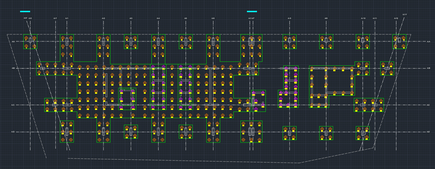435x169 pixels.
Task: Click the A/B row label on right side
Action: 428,68
